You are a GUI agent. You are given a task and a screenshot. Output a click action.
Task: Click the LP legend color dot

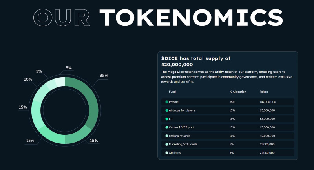point(167,119)
